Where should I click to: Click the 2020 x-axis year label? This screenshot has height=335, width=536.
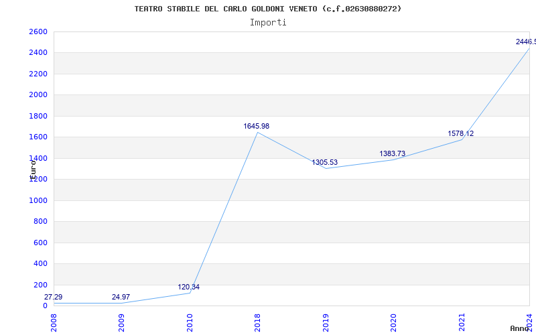[x=393, y=323]
